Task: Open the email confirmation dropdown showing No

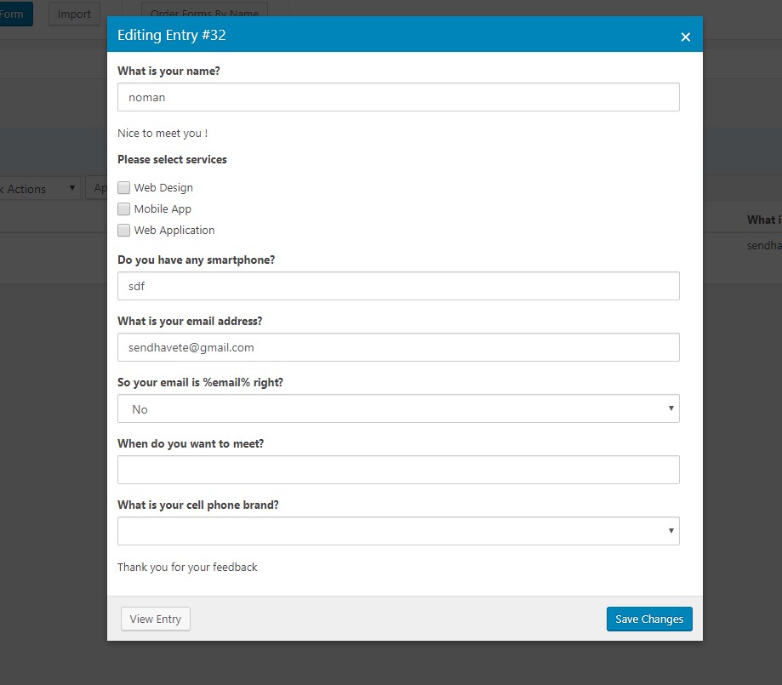Action: [x=398, y=409]
